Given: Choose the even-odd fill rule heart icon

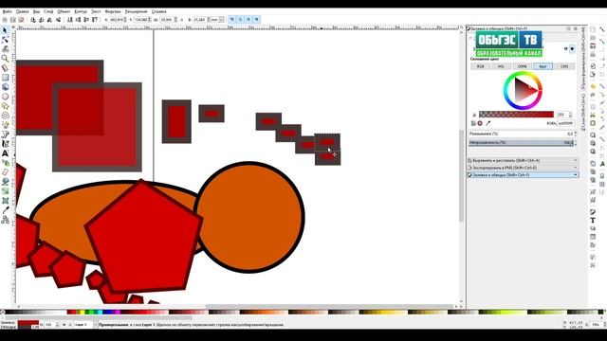Looking at the screenshot, I should pyautogui.click(x=566, y=48).
